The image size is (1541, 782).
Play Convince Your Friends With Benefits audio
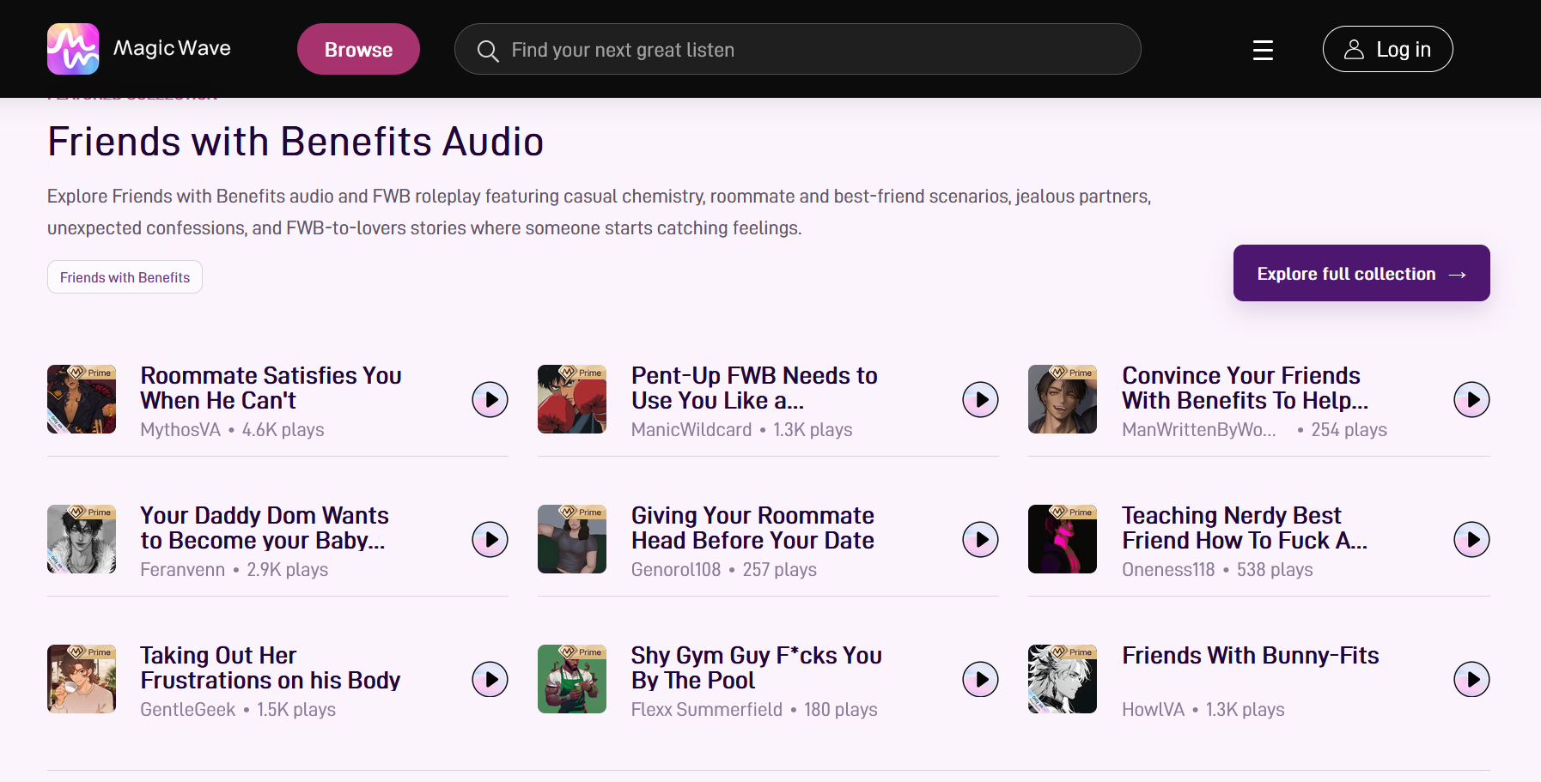1471,399
